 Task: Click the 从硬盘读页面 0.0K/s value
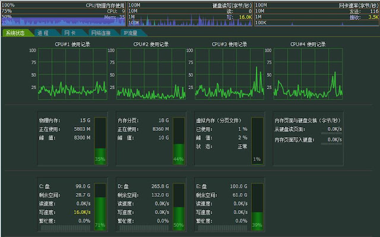335,129
